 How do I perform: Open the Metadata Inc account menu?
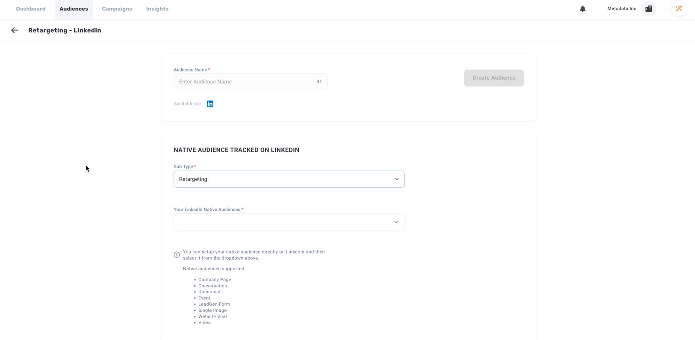point(621,9)
